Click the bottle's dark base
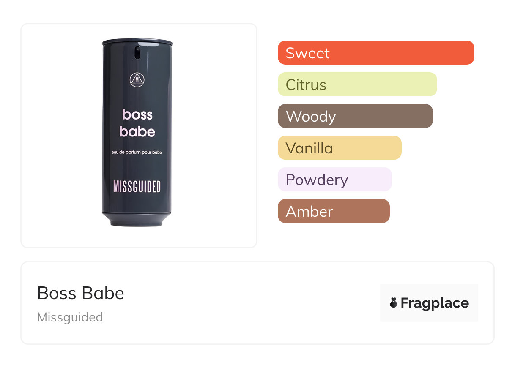Screen dimensions: 515x365 [x=137, y=220]
